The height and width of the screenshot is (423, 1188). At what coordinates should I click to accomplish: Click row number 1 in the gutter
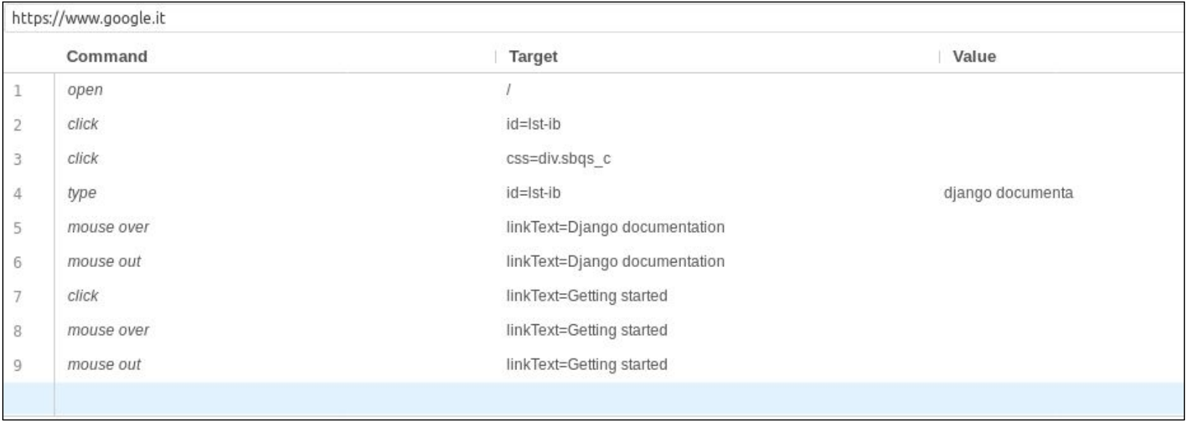(x=17, y=91)
